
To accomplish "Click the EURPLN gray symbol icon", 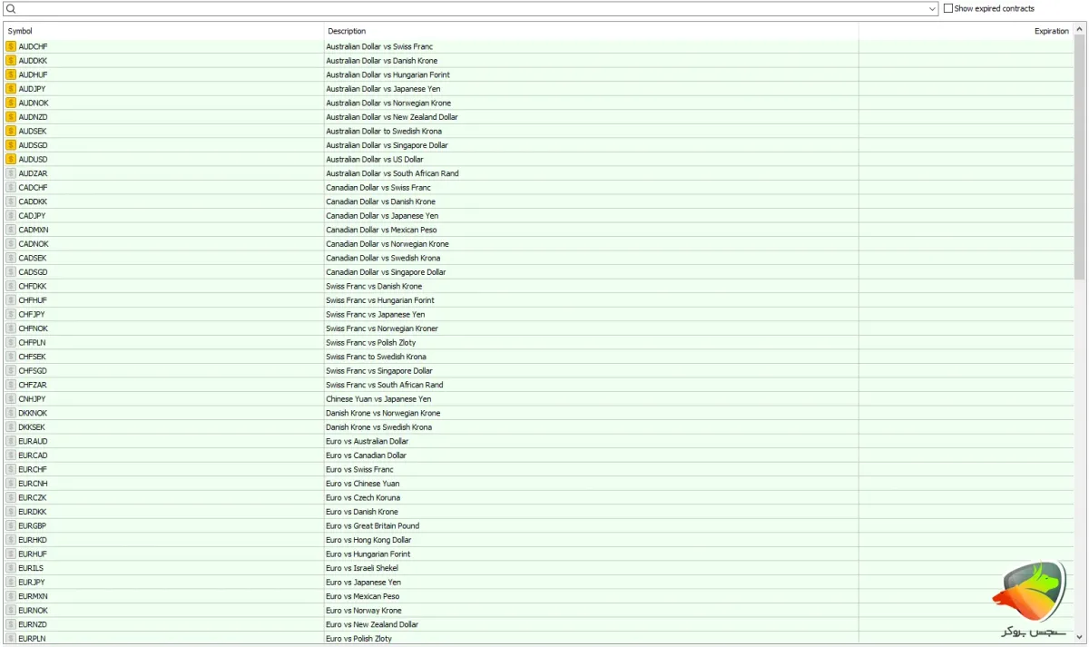I will (11, 638).
